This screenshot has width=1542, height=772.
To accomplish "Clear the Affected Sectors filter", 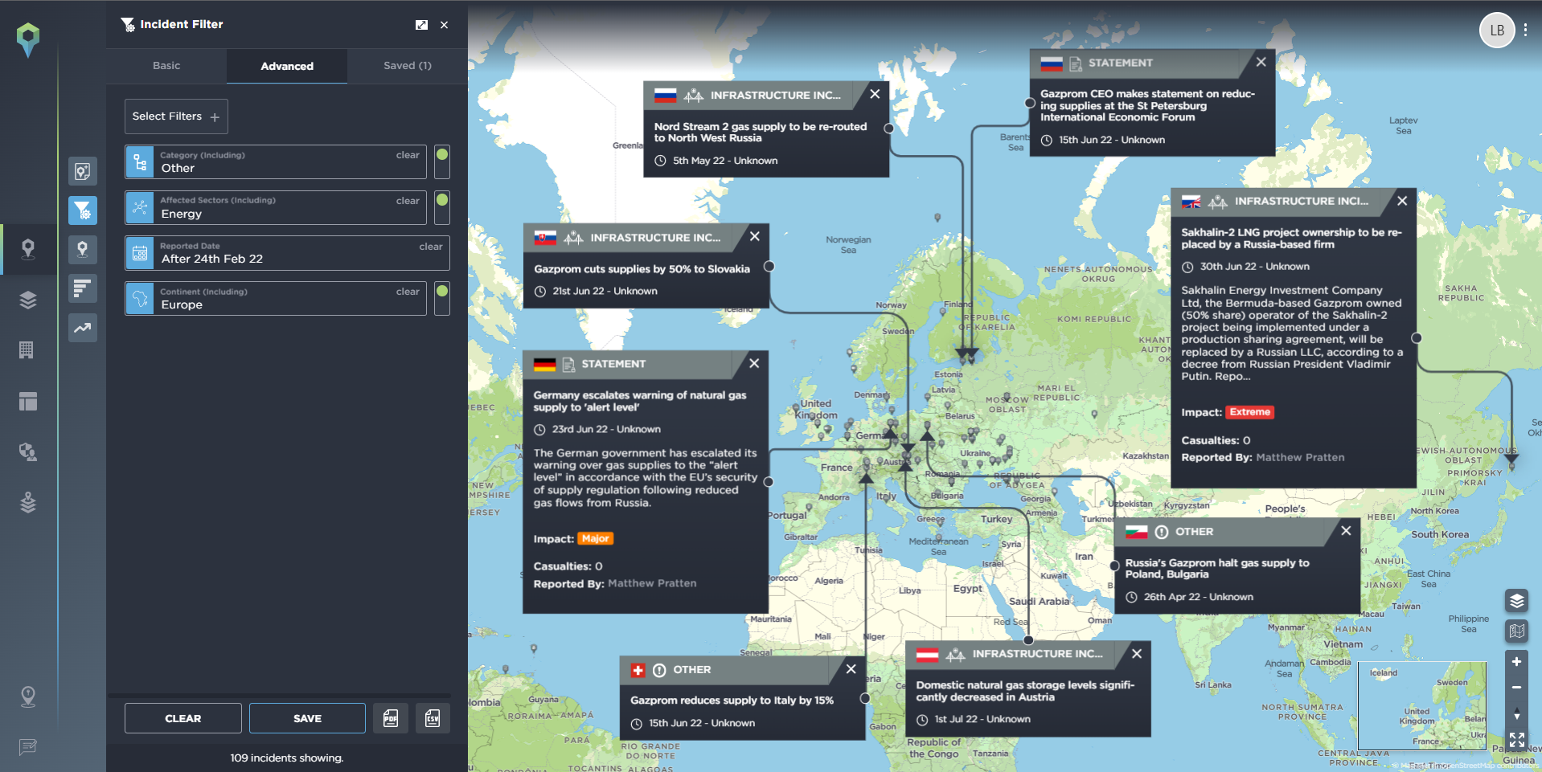I will tap(408, 201).
